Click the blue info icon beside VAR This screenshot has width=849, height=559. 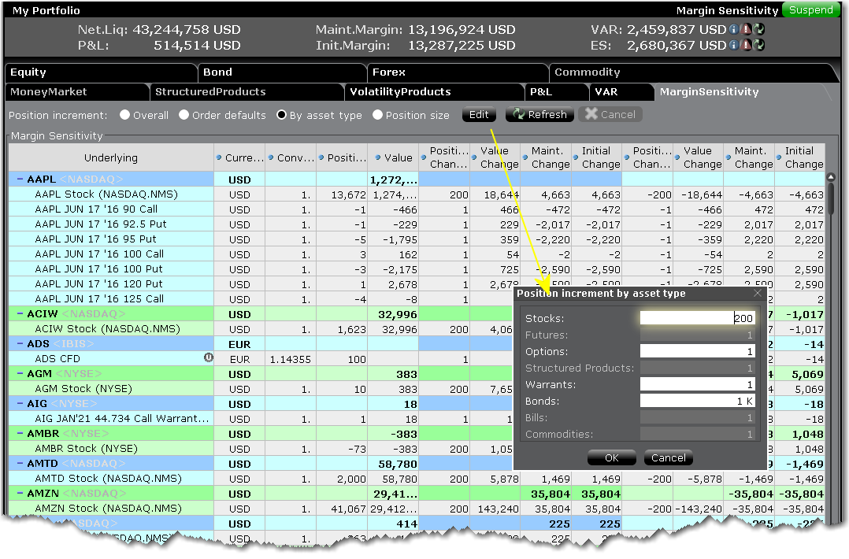click(x=734, y=29)
